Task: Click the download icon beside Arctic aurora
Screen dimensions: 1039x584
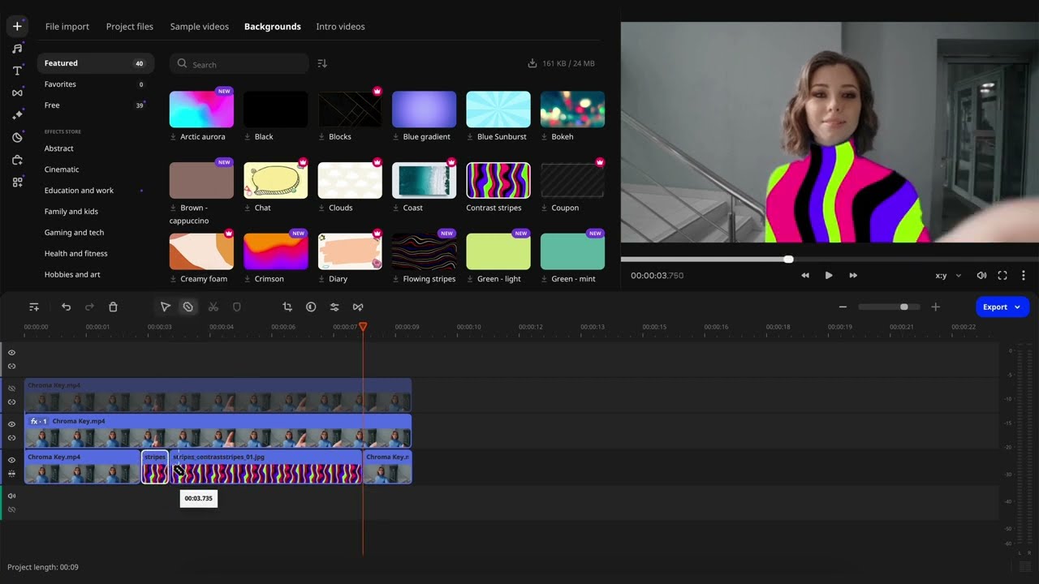Action: [x=174, y=137]
